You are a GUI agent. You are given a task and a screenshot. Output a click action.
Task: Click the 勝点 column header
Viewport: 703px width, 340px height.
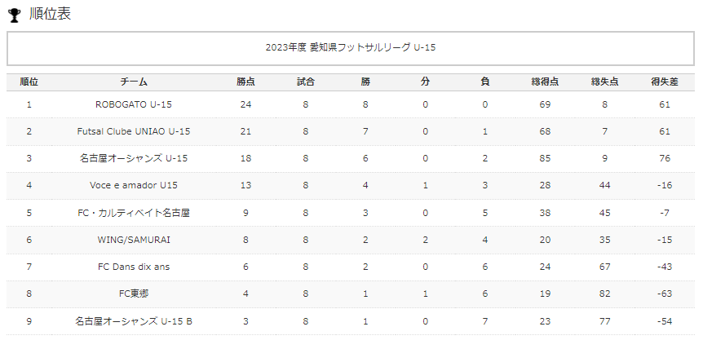tap(245, 82)
